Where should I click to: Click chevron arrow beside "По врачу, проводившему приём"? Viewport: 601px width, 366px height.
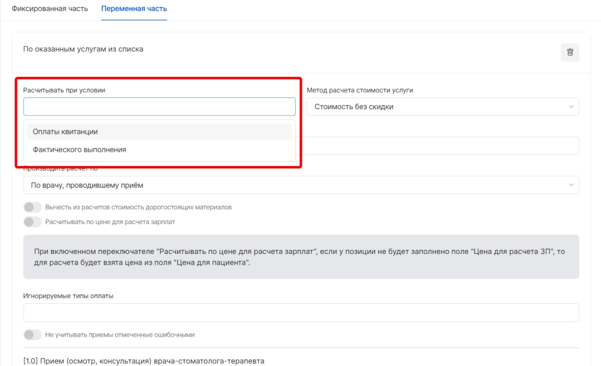click(x=571, y=185)
